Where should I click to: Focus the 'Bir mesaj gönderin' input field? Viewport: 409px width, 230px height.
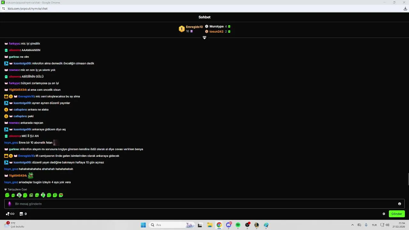[204, 204]
